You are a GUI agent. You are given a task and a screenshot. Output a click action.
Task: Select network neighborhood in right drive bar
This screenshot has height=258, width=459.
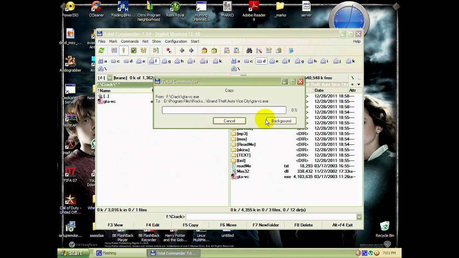point(236,69)
